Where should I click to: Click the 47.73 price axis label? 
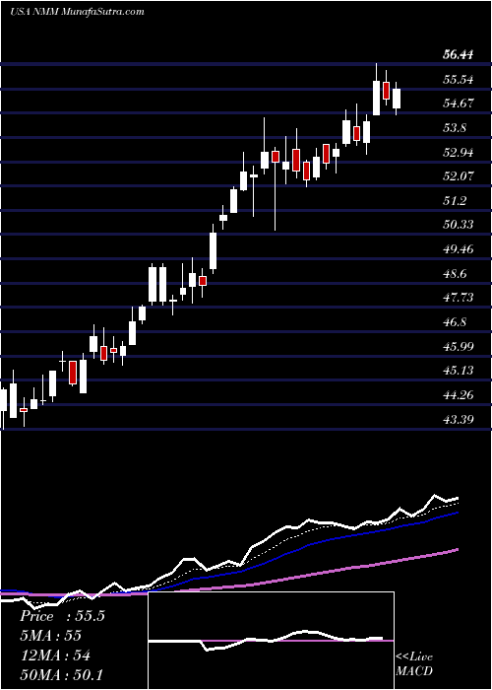coord(459,298)
